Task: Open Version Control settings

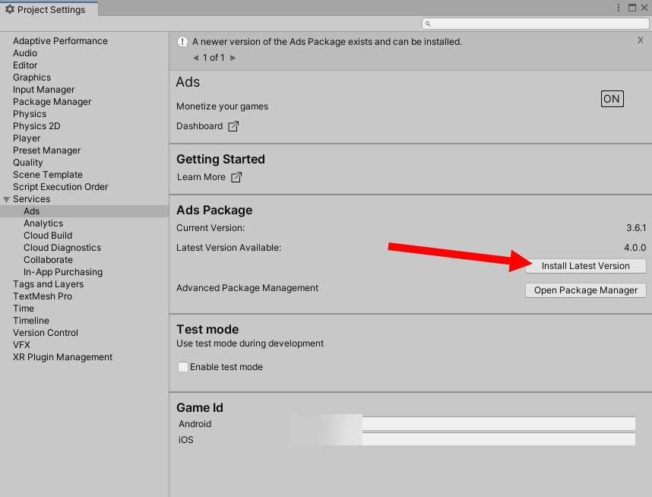Action: pyautogui.click(x=46, y=333)
